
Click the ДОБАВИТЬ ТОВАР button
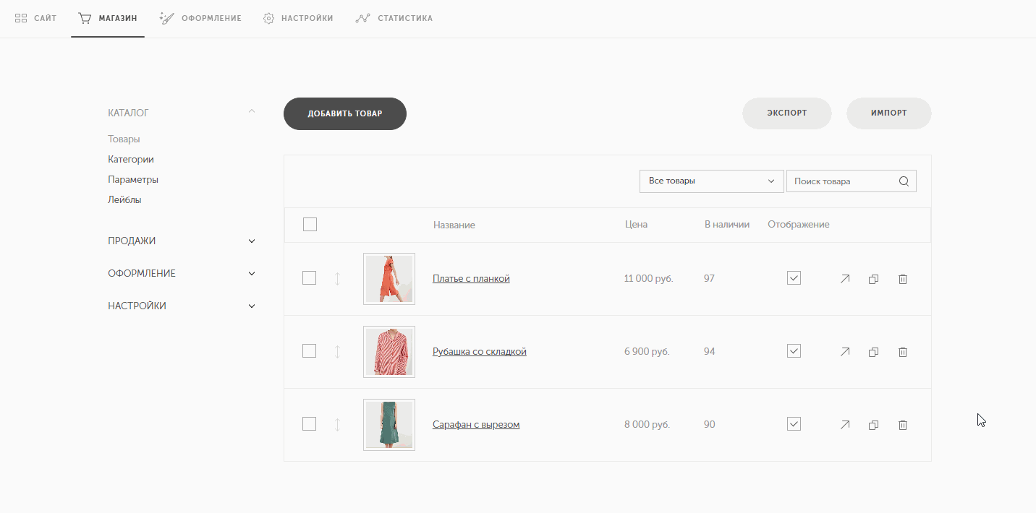coord(345,113)
